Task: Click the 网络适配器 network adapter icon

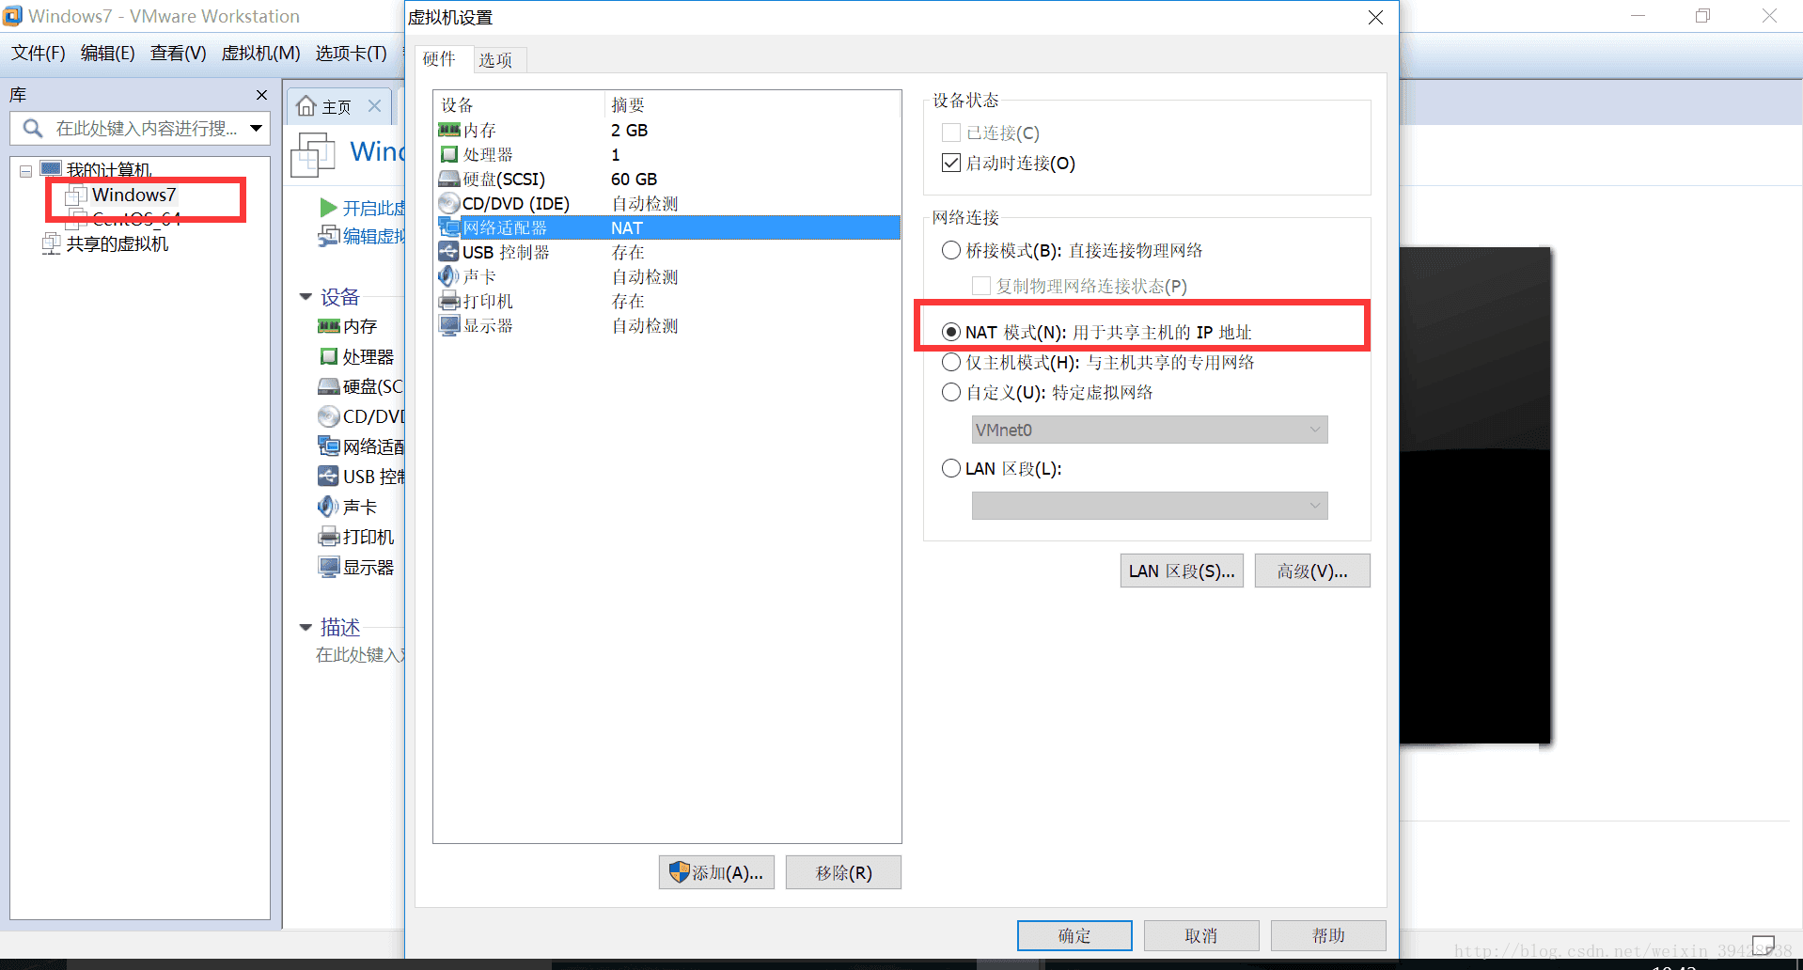Action: point(449,227)
